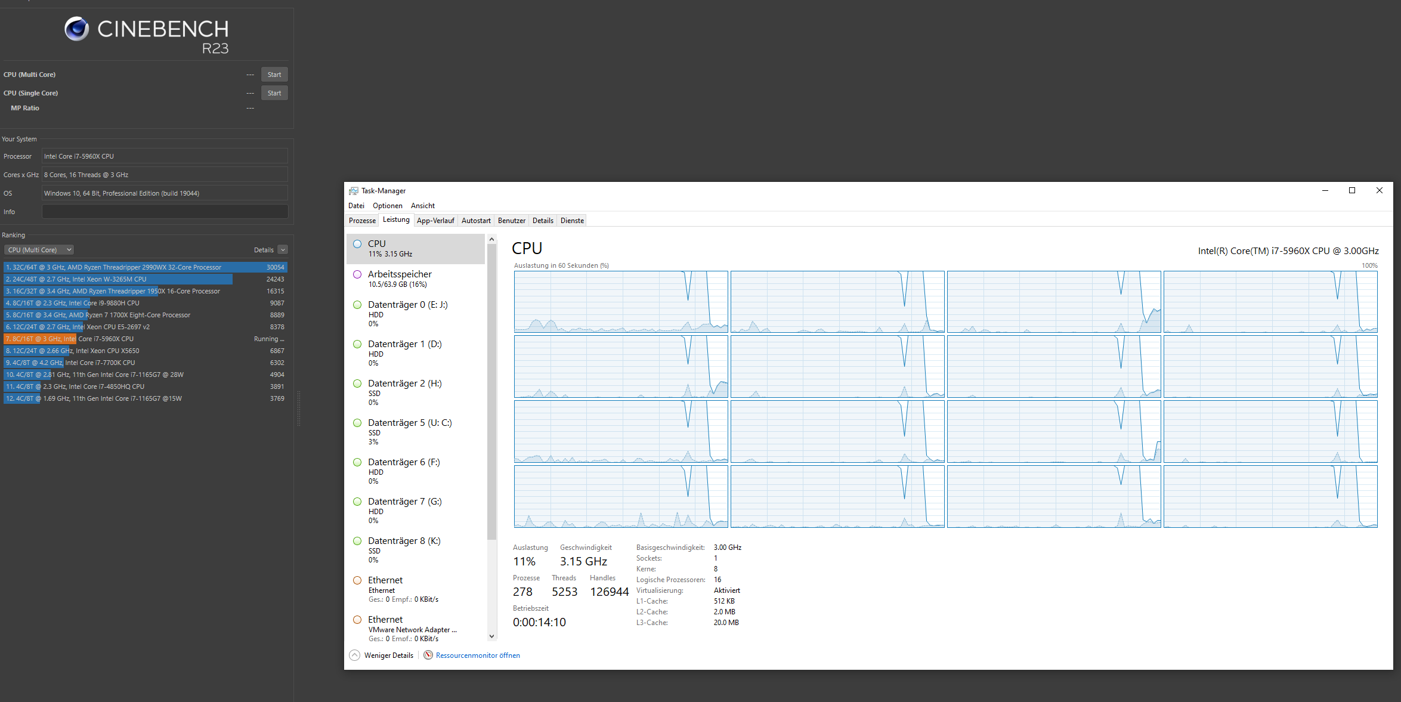
Task: Select the Datenträger 0 (E: J:) icon
Action: point(357,305)
